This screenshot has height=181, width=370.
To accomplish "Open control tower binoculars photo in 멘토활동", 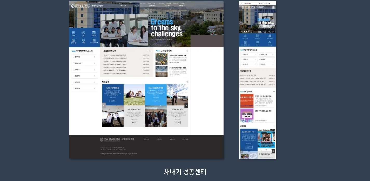I will [113, 116].
